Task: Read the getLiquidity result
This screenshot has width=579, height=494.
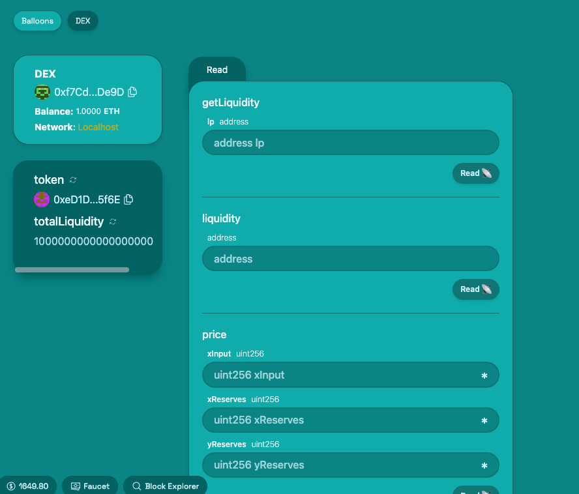Action: [x=475, y=173]
